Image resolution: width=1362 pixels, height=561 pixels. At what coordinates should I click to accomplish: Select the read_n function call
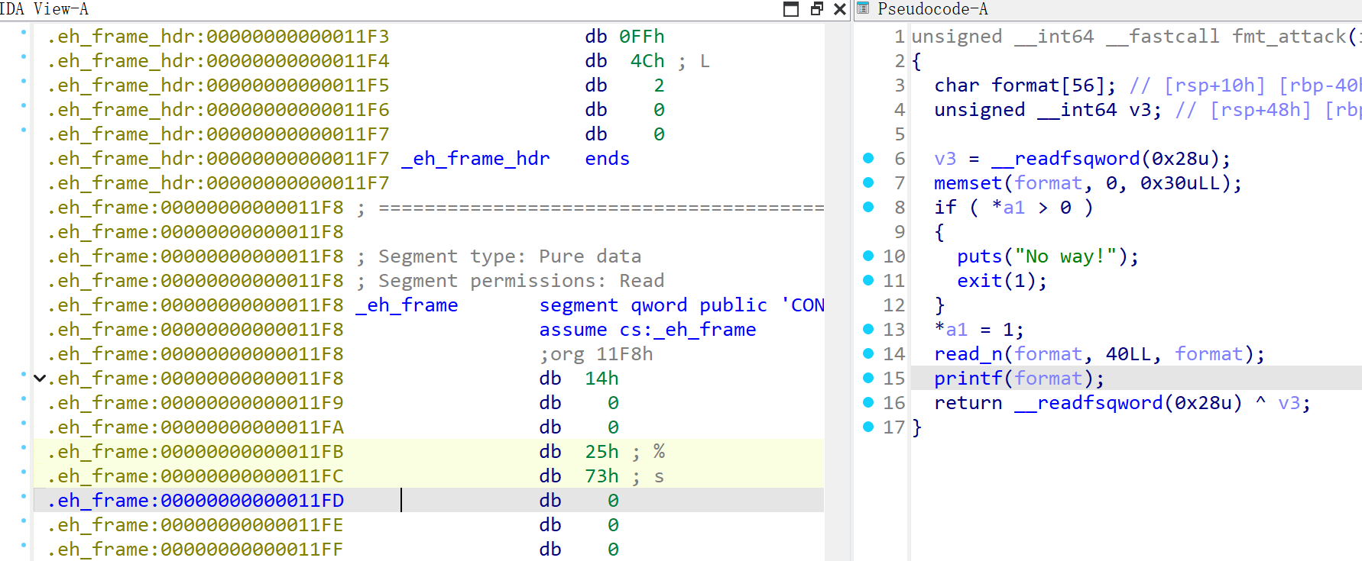coord(968,354)
